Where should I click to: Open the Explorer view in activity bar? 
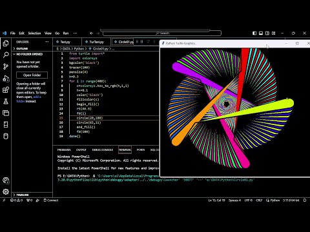6,43
